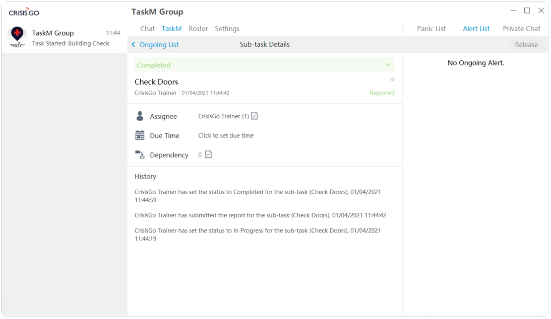551x319 pixels.
Task: Click the Release button
Action: (526, 44)
